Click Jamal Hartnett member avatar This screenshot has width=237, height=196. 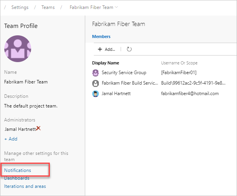tap(95, 94)
